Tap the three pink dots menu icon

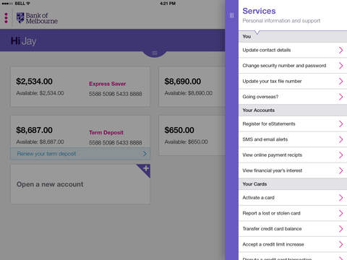point(7,18)
